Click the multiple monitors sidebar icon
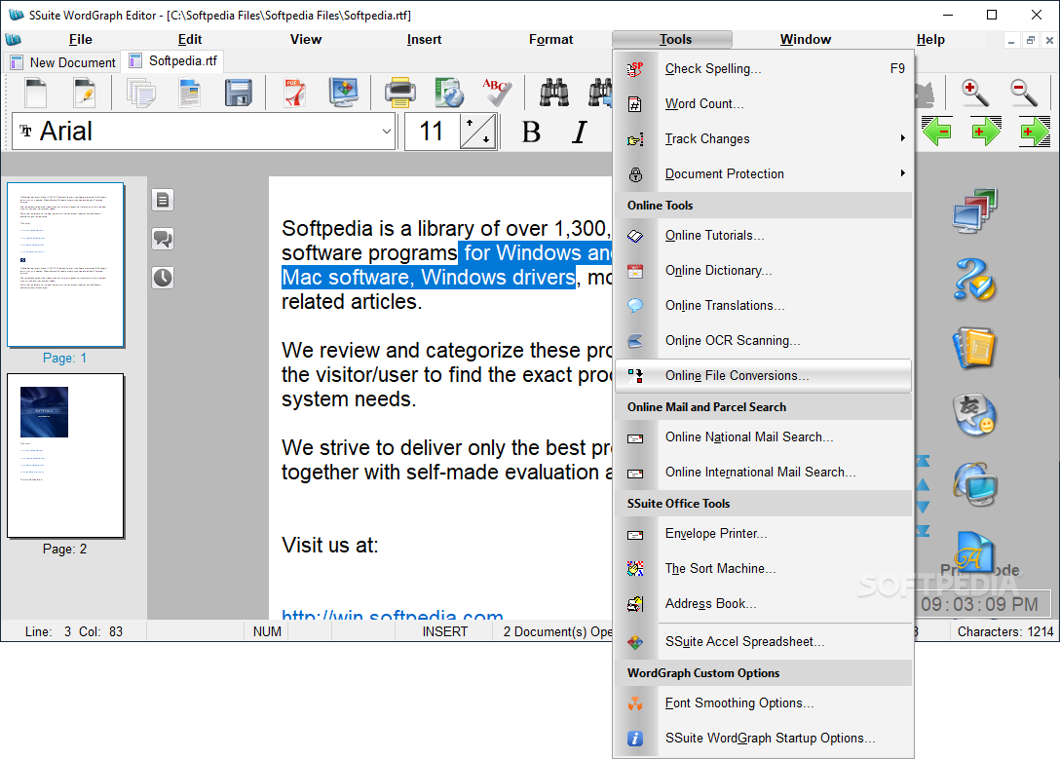 pyautogui.click(x=975, y=211)
